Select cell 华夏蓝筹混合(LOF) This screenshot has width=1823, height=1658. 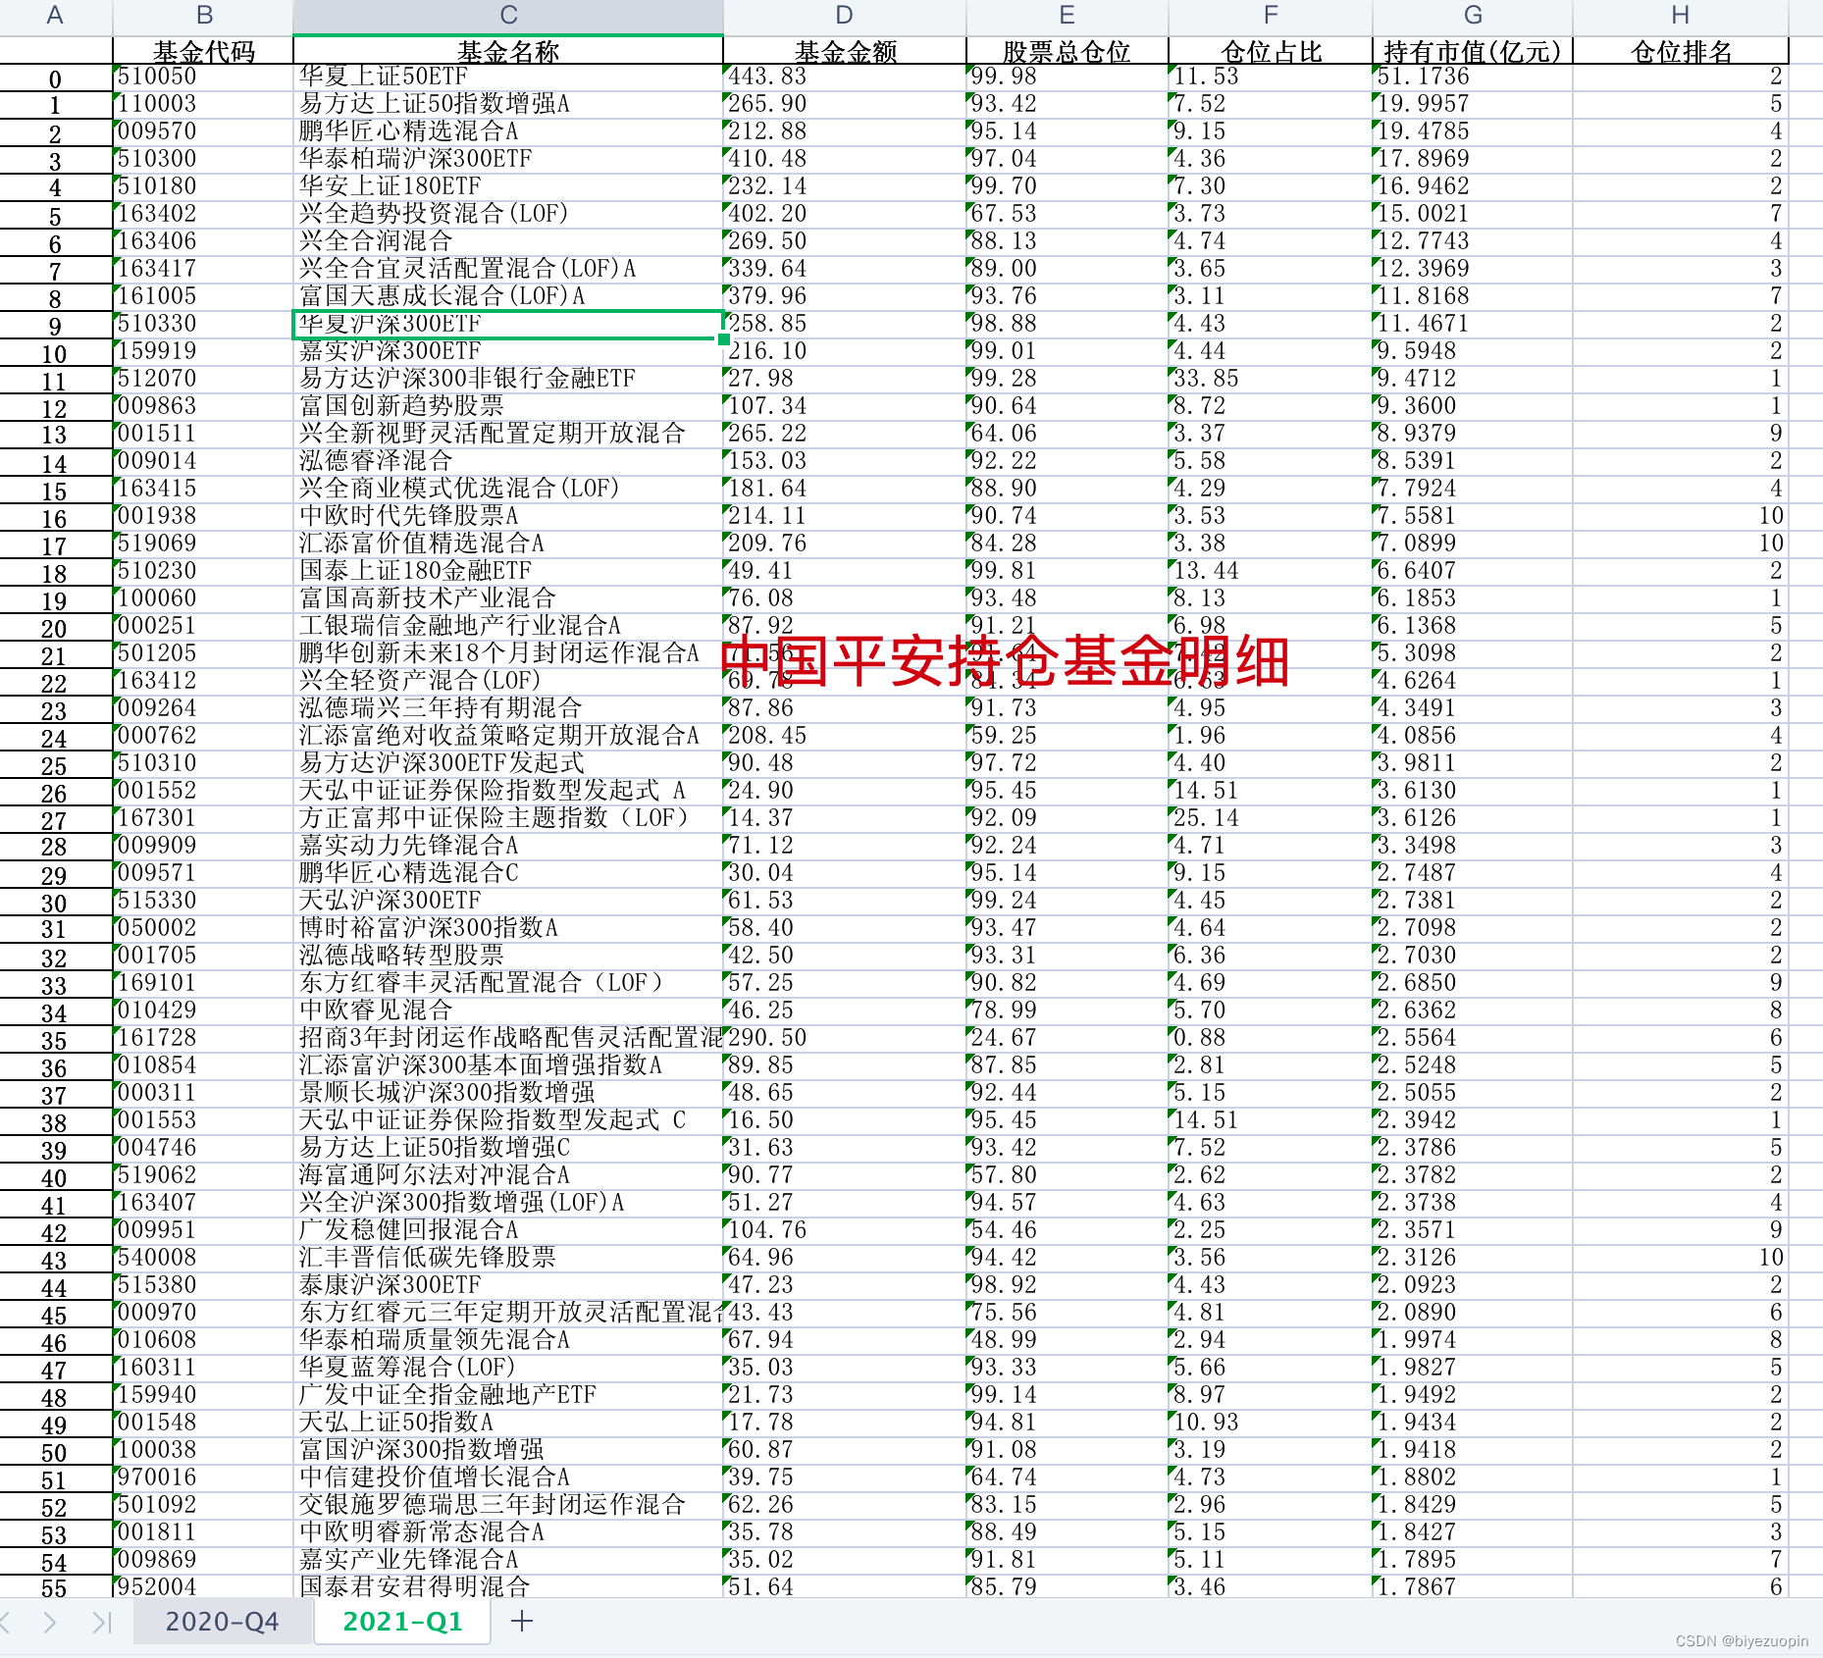click(x=508, y=1368)
